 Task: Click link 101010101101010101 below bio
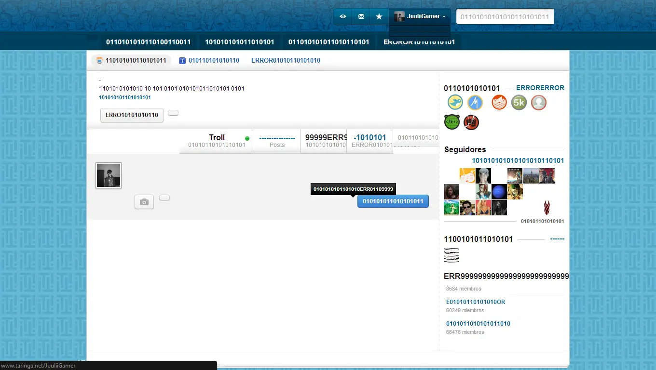coord(125,97)
